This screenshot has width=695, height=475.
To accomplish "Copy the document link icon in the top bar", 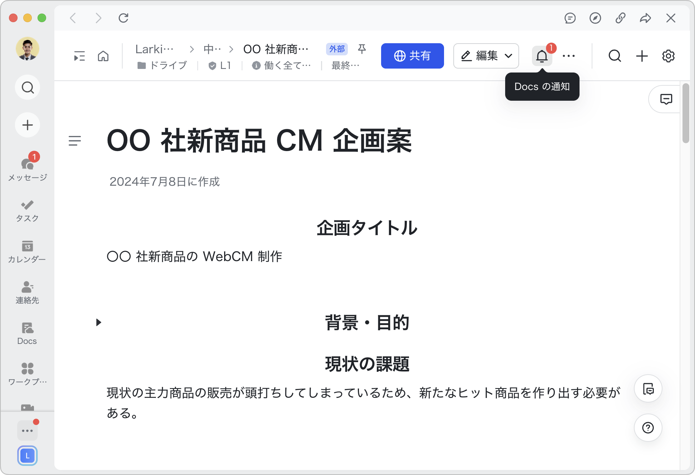I will [x=620, y=18].
